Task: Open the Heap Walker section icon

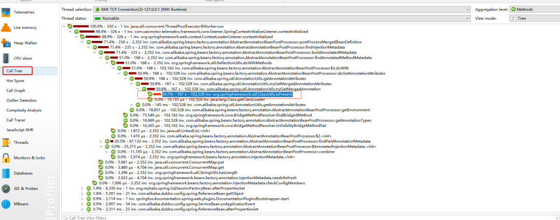Action: point(6,43)
